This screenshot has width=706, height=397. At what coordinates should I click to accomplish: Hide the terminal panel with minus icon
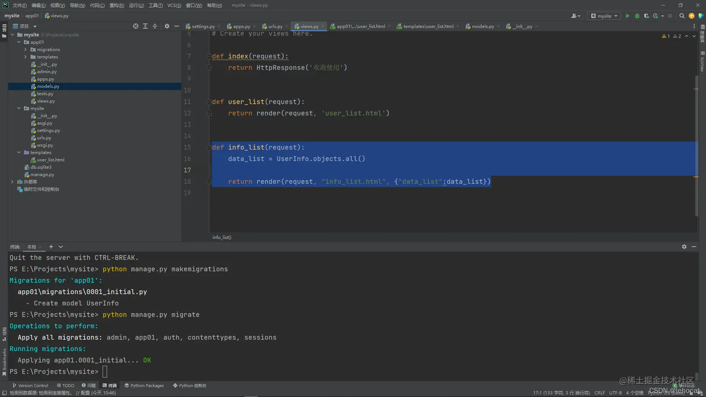[x=694, y=247]
